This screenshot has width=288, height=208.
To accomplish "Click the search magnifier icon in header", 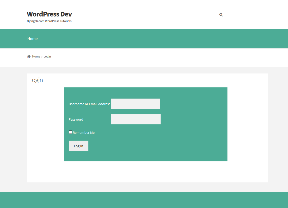I will [x=221, y=15].
